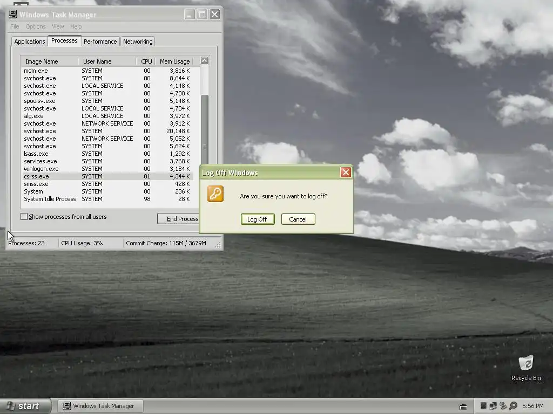The width and height of the screenshot is (553, 414).
Task: Click the 5:56 PM taskbar clock
Action: (x=532, y=406)
